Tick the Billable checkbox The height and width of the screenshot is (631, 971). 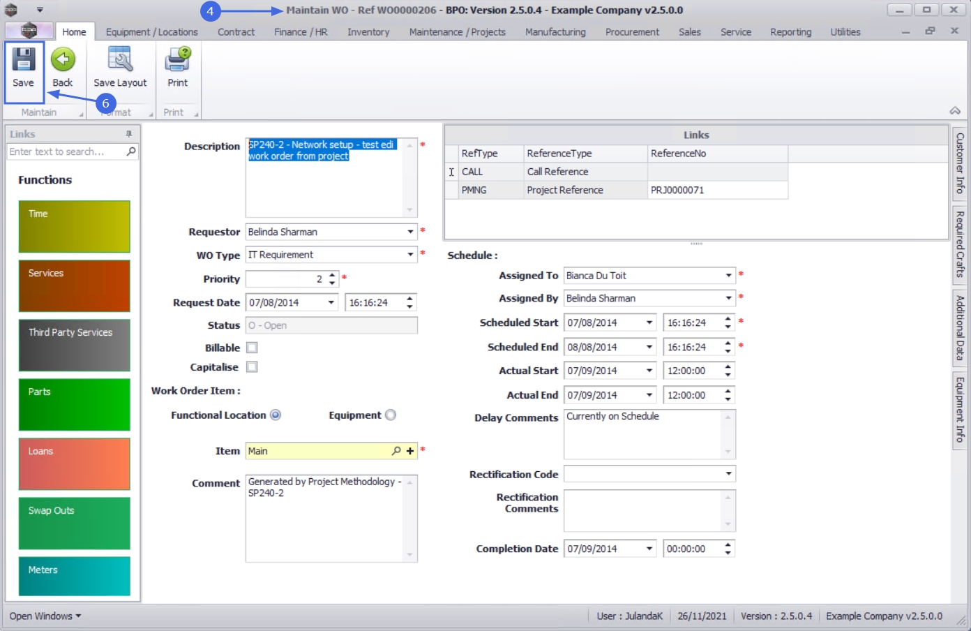click(x=252, y=348)
